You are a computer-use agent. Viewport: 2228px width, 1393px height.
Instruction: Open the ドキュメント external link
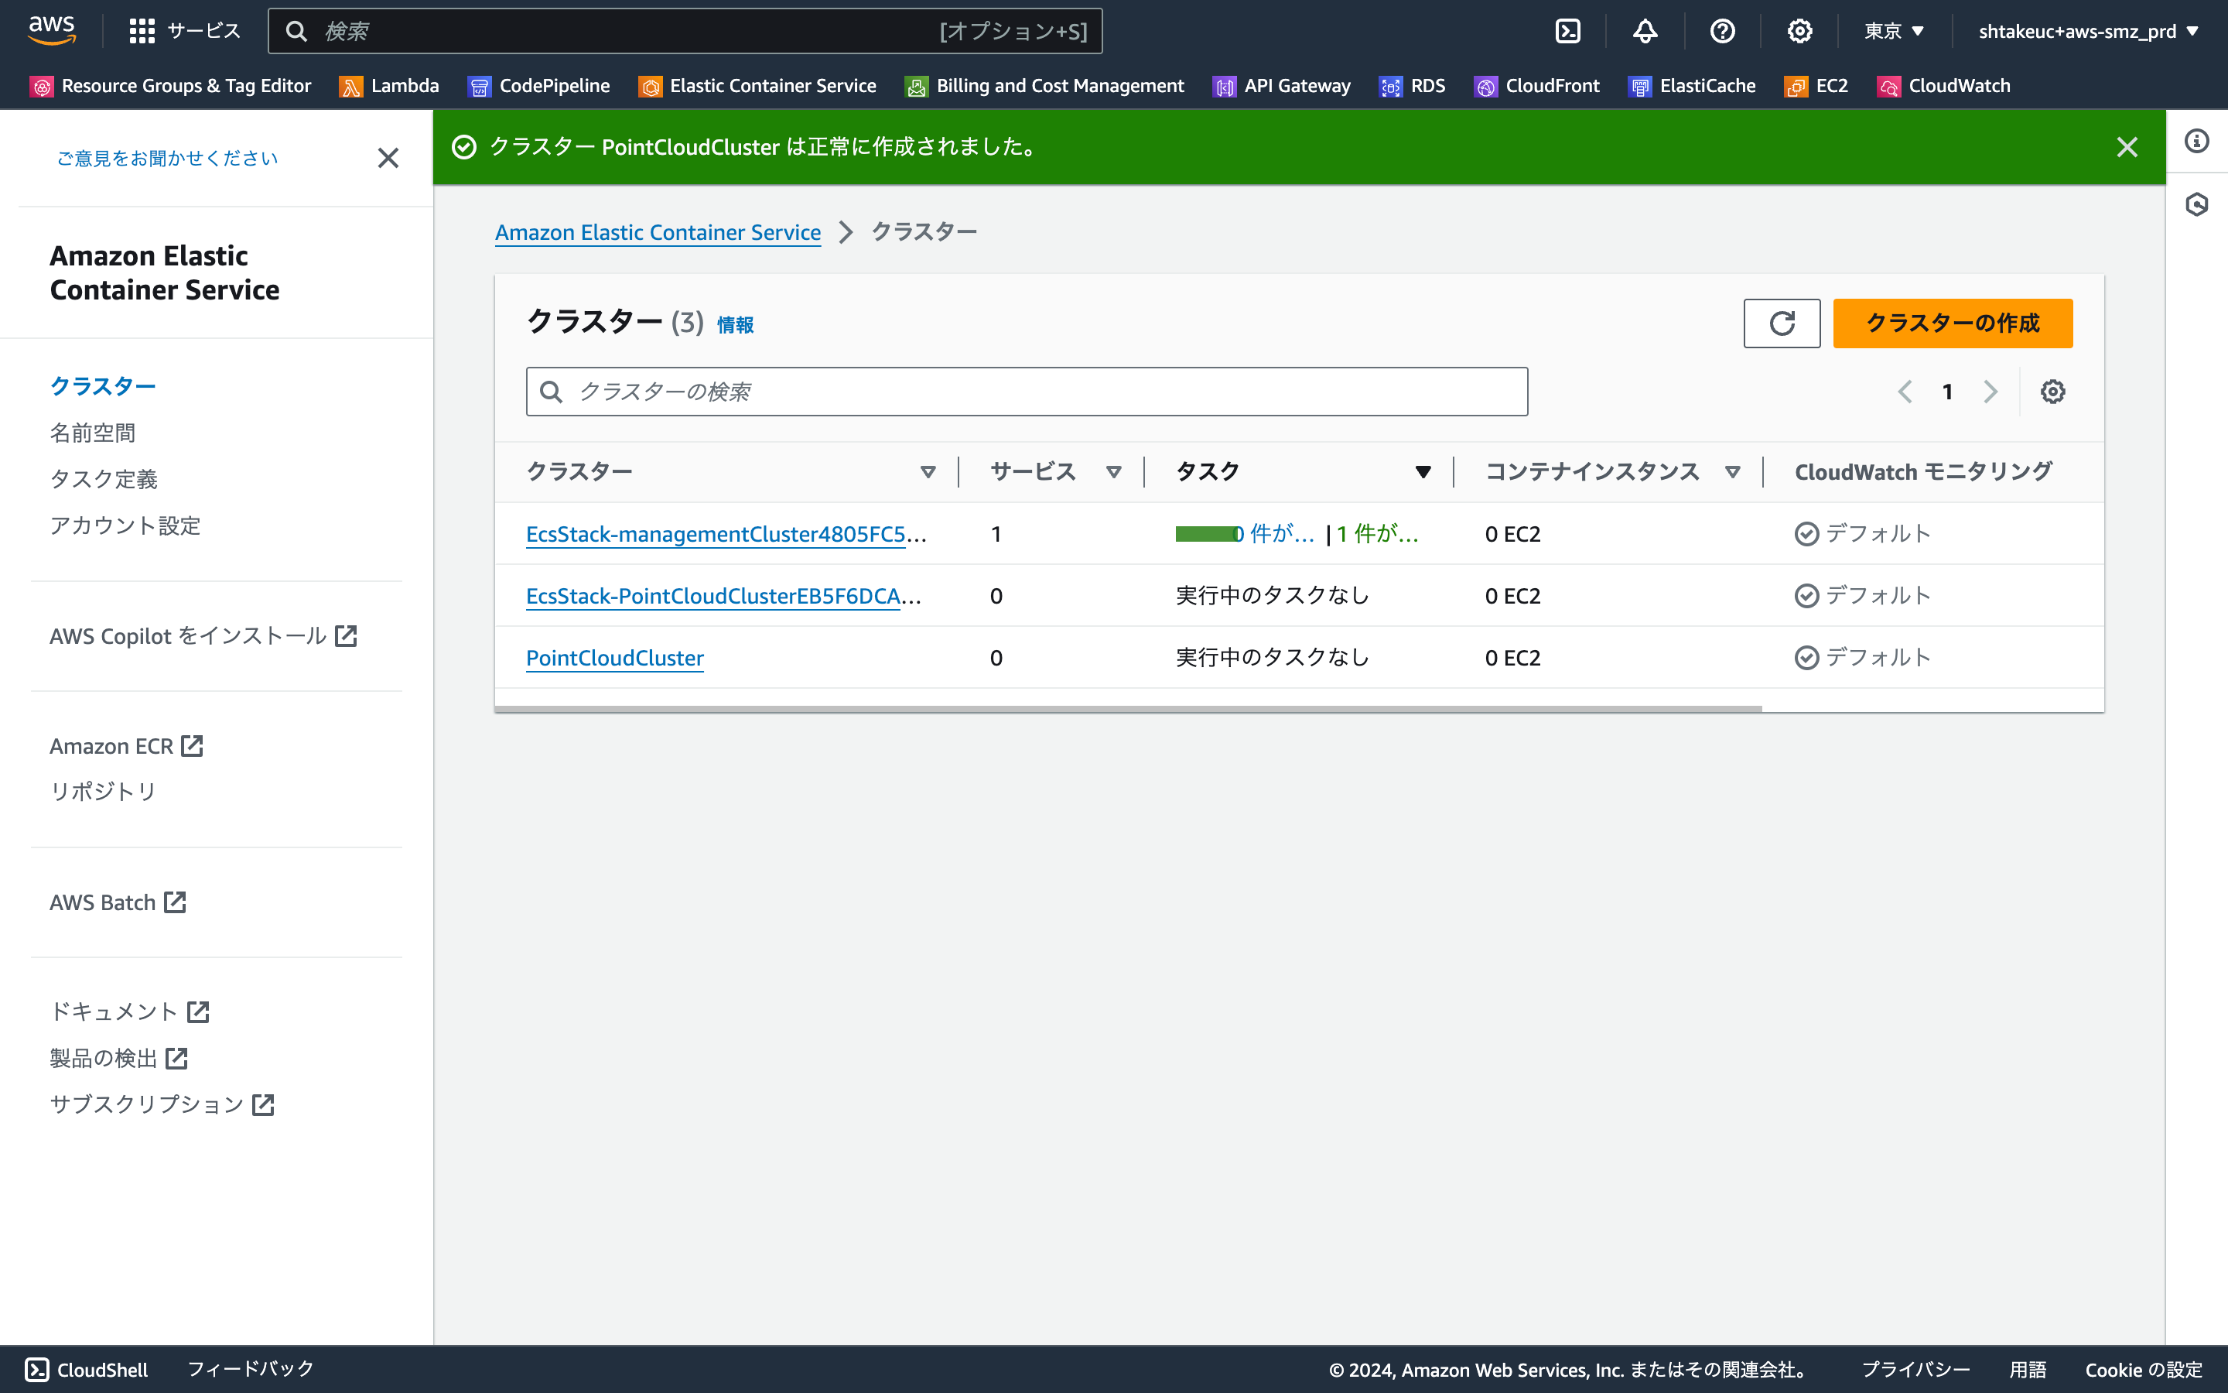point(130,1011)
